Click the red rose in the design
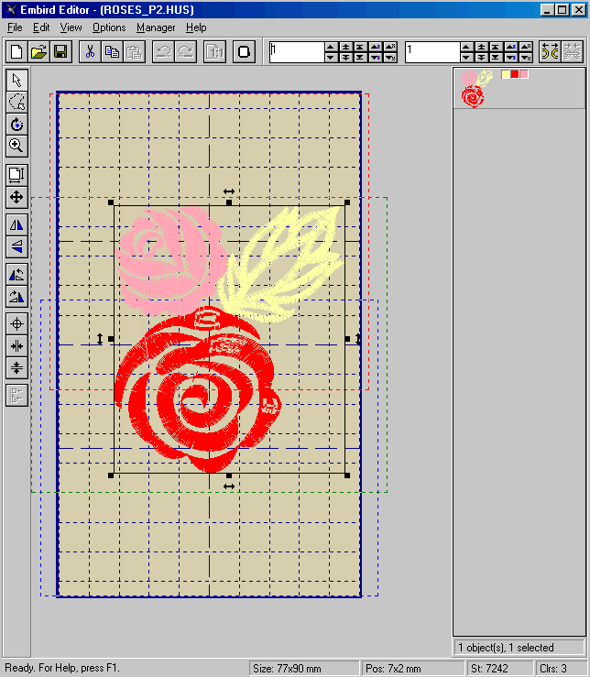590x677 pixels. tap(199, 391)
